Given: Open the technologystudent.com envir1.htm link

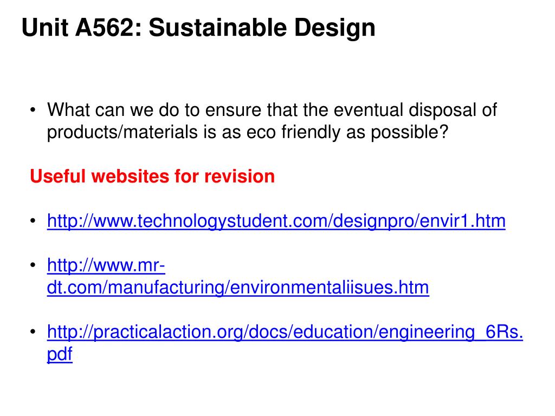Looking at the screenshot, I should pyautogui.click(x=276, y=221).
